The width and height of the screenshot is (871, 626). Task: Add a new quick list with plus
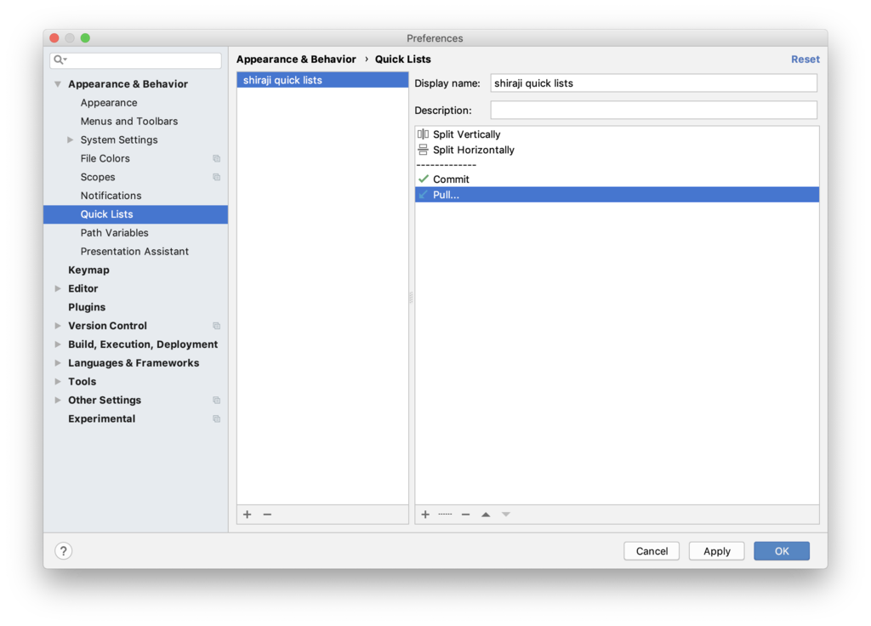(x=248, y=515)
